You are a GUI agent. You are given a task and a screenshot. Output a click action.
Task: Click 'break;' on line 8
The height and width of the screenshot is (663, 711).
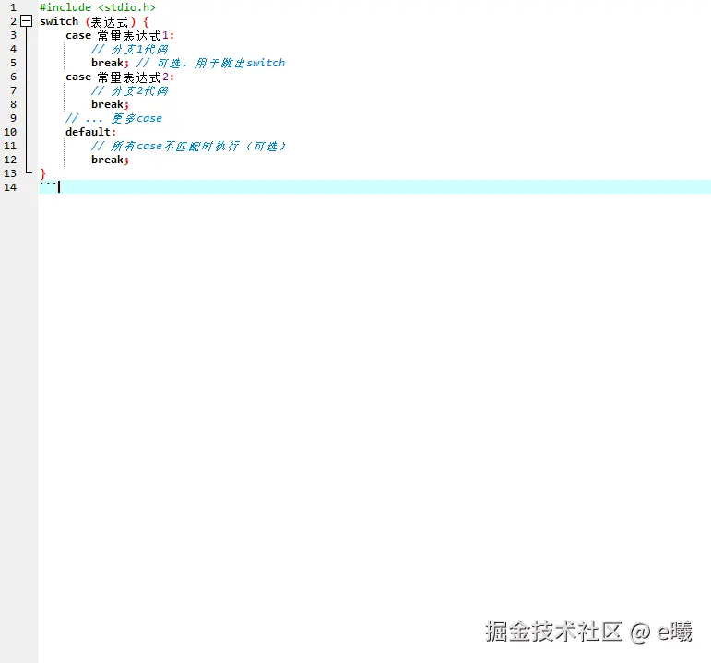click(x=110, y=104)
